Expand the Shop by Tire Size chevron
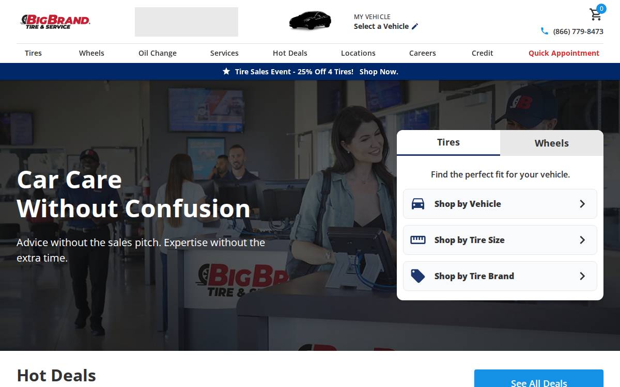The width and height of the screenshot is (620, 387). pyautogui.click(x=582, y=240)
